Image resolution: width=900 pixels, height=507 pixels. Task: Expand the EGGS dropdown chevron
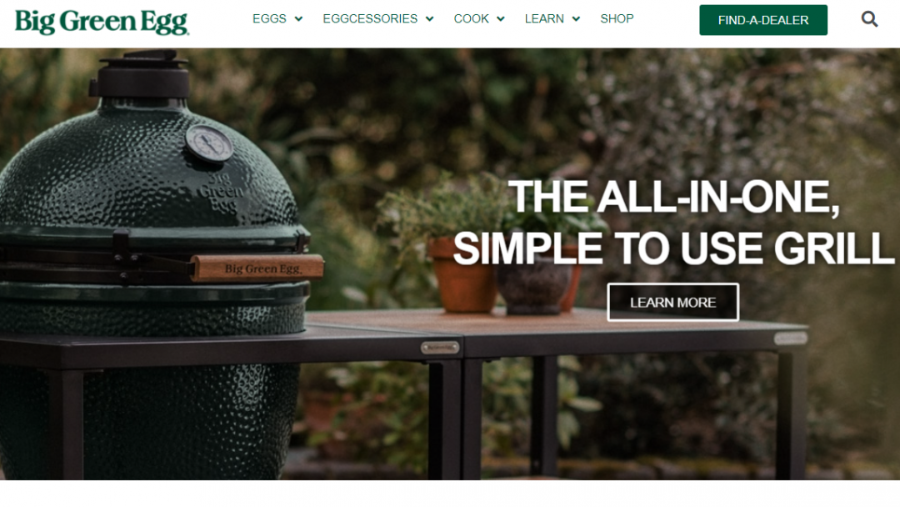tap(298, 19)
